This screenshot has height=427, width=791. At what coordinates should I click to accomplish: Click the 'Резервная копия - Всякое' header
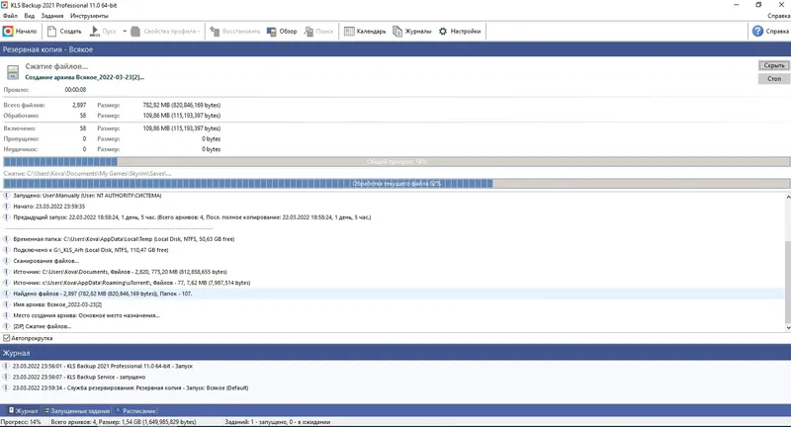click(395, 49)
